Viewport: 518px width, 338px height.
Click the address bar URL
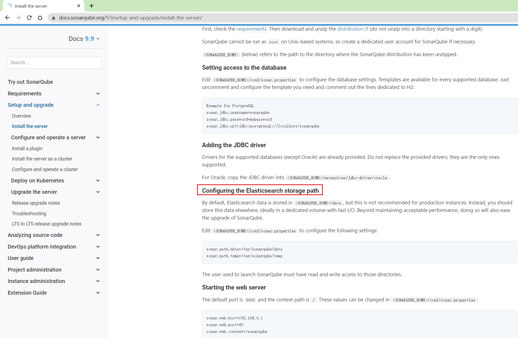[x=131, y=18]
